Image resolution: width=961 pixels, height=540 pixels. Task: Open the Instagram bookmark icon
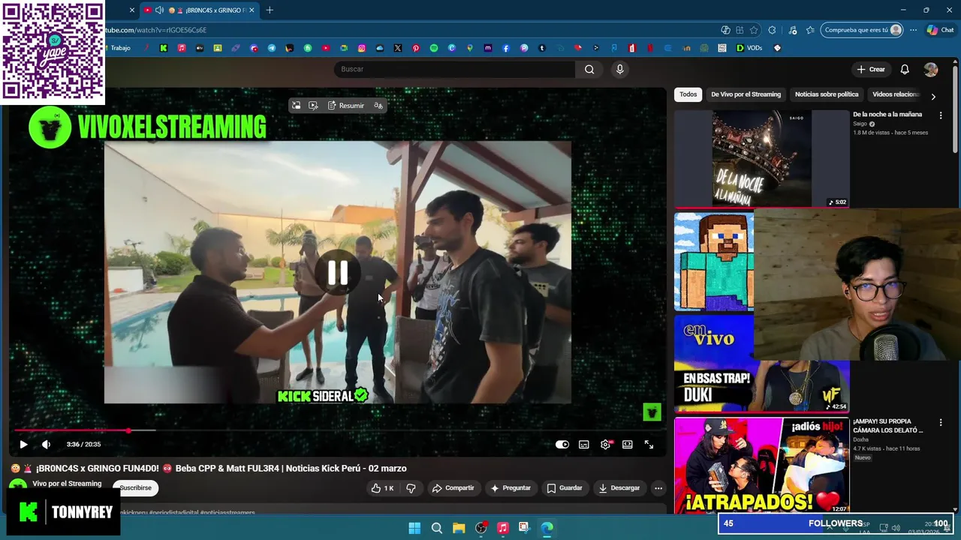click(361, 48)
